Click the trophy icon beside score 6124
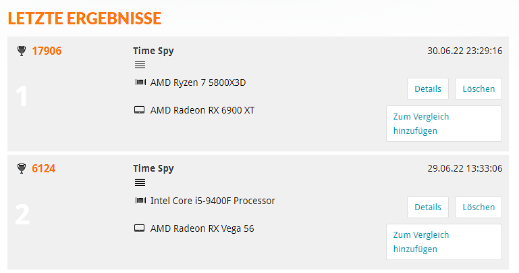The image size is (519, 273). pos(20,169)
